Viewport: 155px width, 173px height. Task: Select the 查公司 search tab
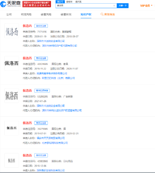(60, 2)
